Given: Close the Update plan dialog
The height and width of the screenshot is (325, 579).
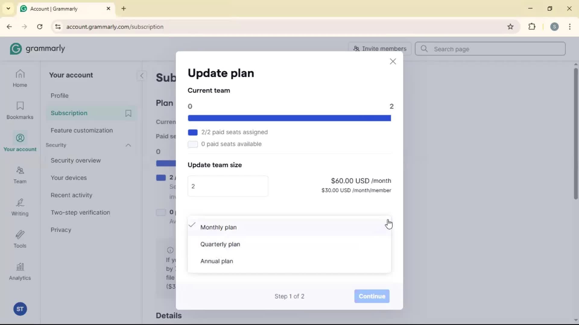Looking at the screenshot, I should click(393, 61).
